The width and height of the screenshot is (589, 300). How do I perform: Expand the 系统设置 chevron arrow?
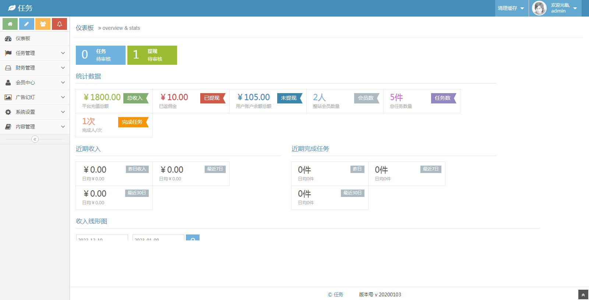[63, 112]
